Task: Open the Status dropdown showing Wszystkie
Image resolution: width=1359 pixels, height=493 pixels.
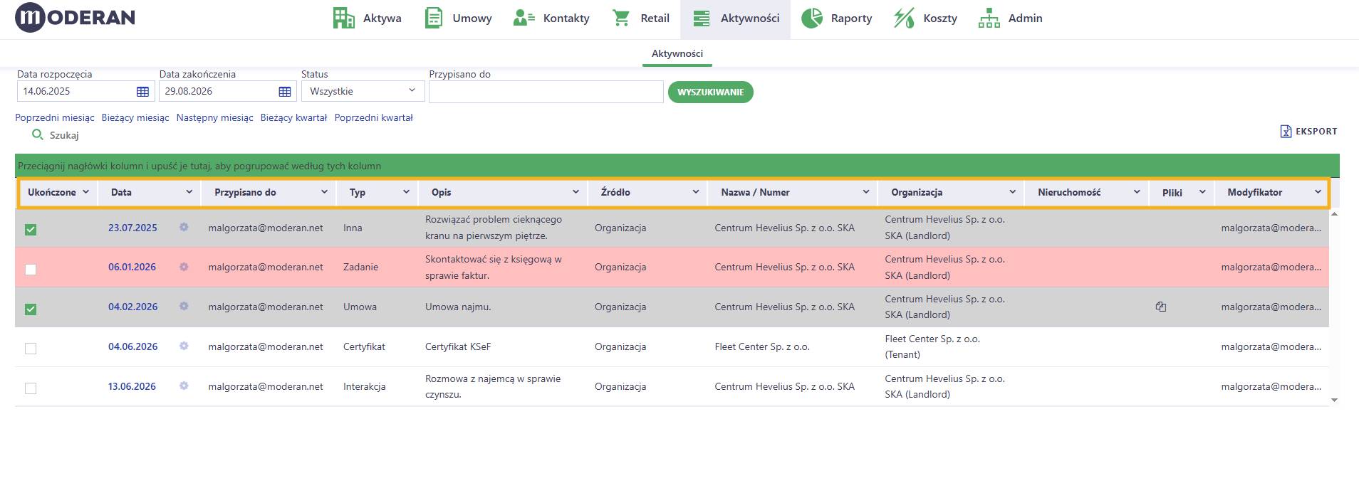Action: tap(363, 91)
